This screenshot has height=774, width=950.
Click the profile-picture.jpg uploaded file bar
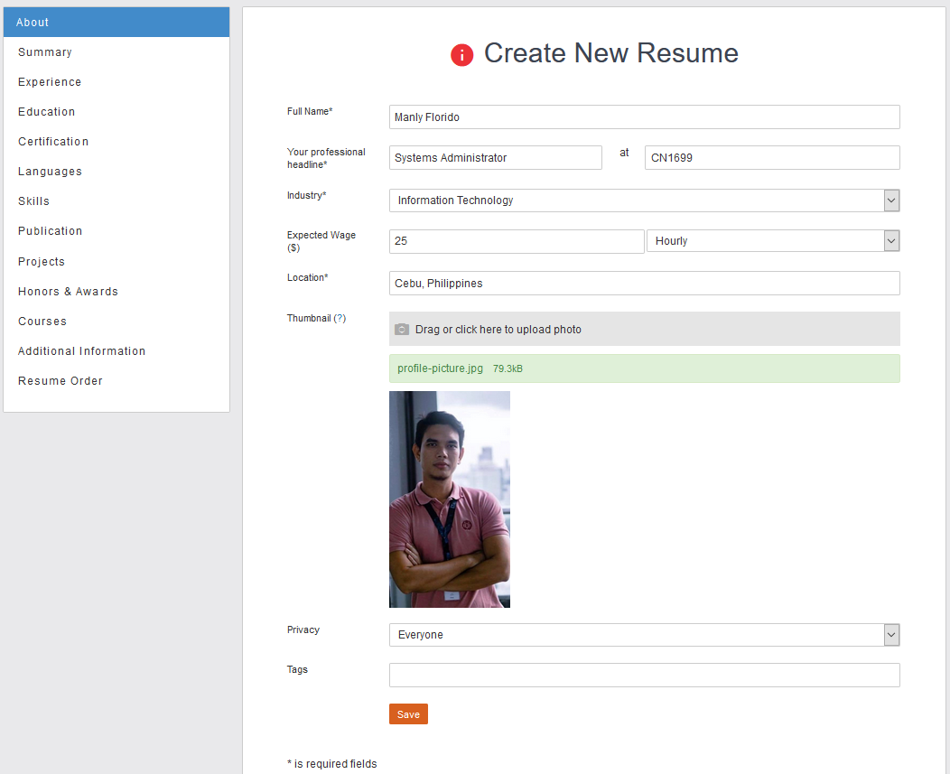(x=644, y=368)
